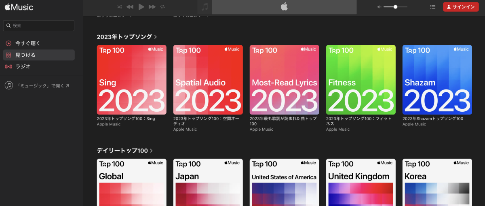Mute using the speaker icon

pyautogui.click(x=379, y=7)
